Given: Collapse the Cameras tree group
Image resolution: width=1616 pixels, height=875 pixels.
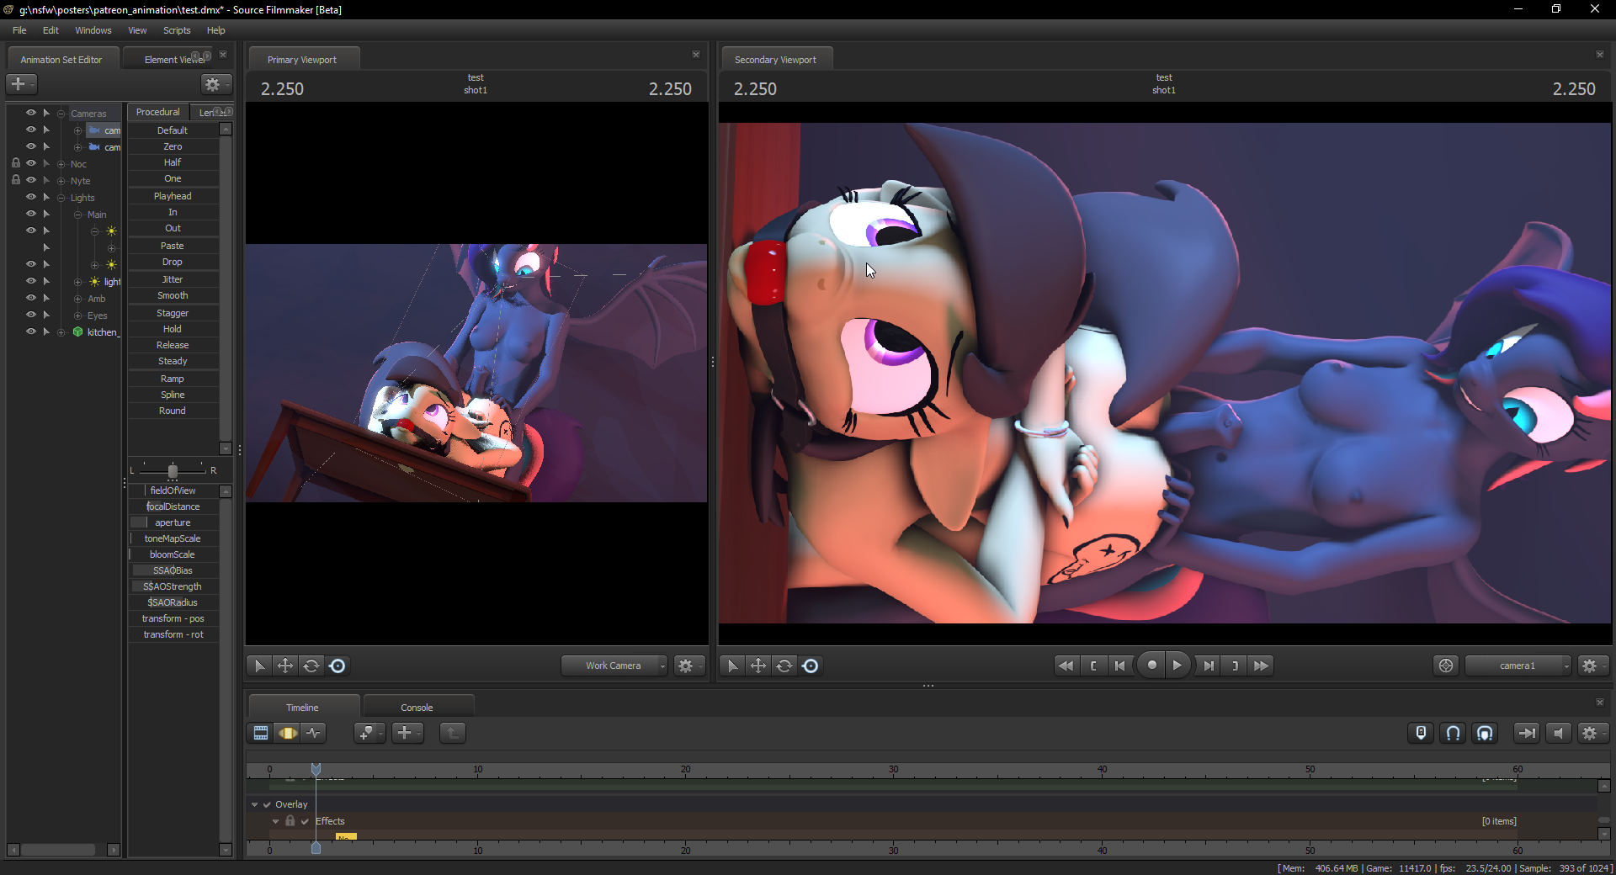Looking at the screenshot, I should 61,114.
